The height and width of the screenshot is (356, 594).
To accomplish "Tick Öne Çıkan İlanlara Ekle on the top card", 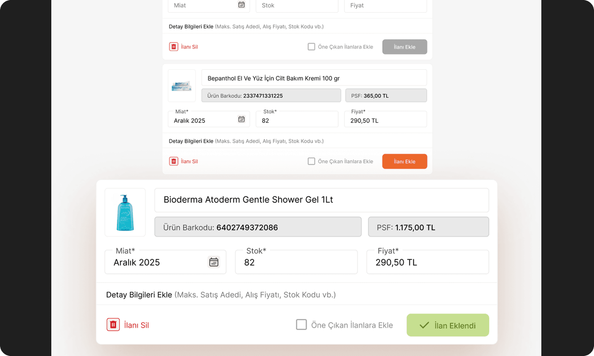I will pos(311,46).
